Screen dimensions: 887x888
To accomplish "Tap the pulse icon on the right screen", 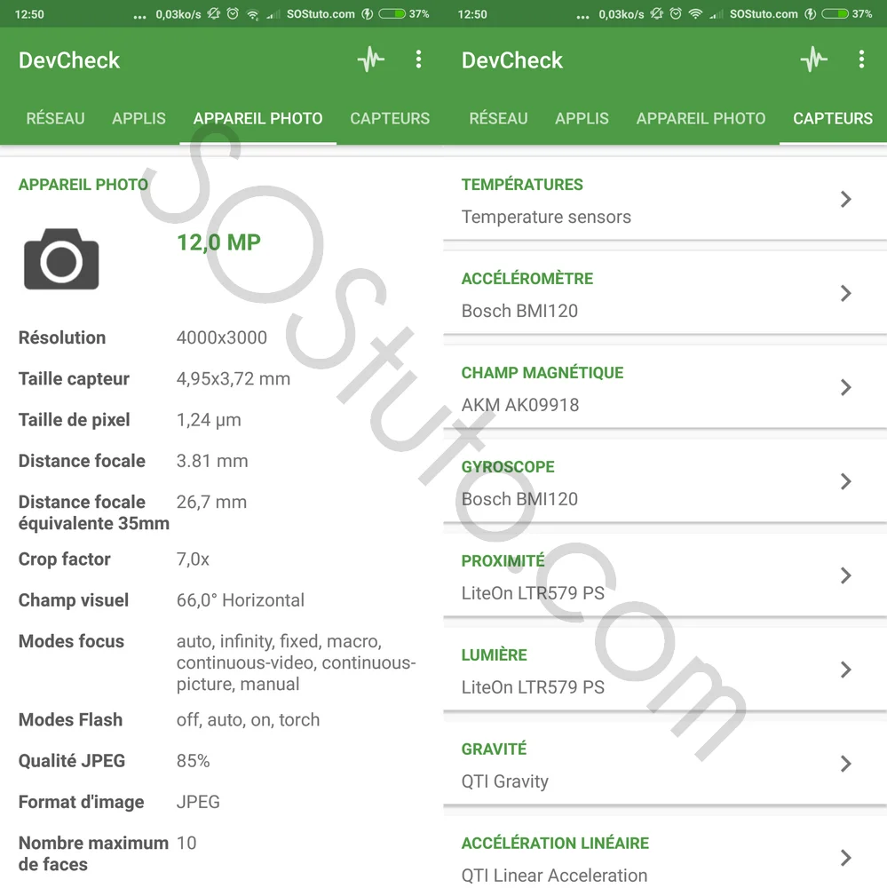I will (x=814, y=59).
